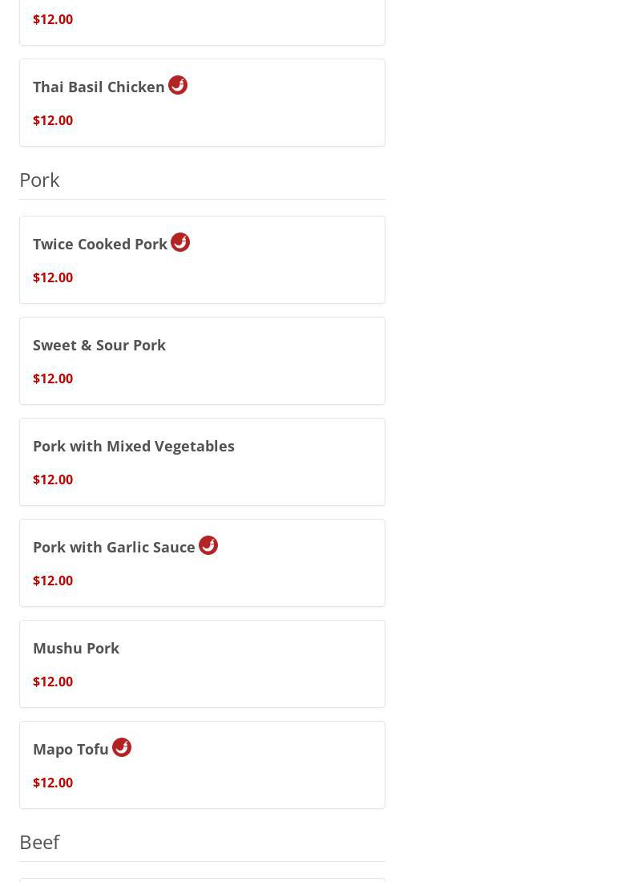Choose Sweet & Sour Pork from the menu
The image size is (617, 882).
click(99, 345)
